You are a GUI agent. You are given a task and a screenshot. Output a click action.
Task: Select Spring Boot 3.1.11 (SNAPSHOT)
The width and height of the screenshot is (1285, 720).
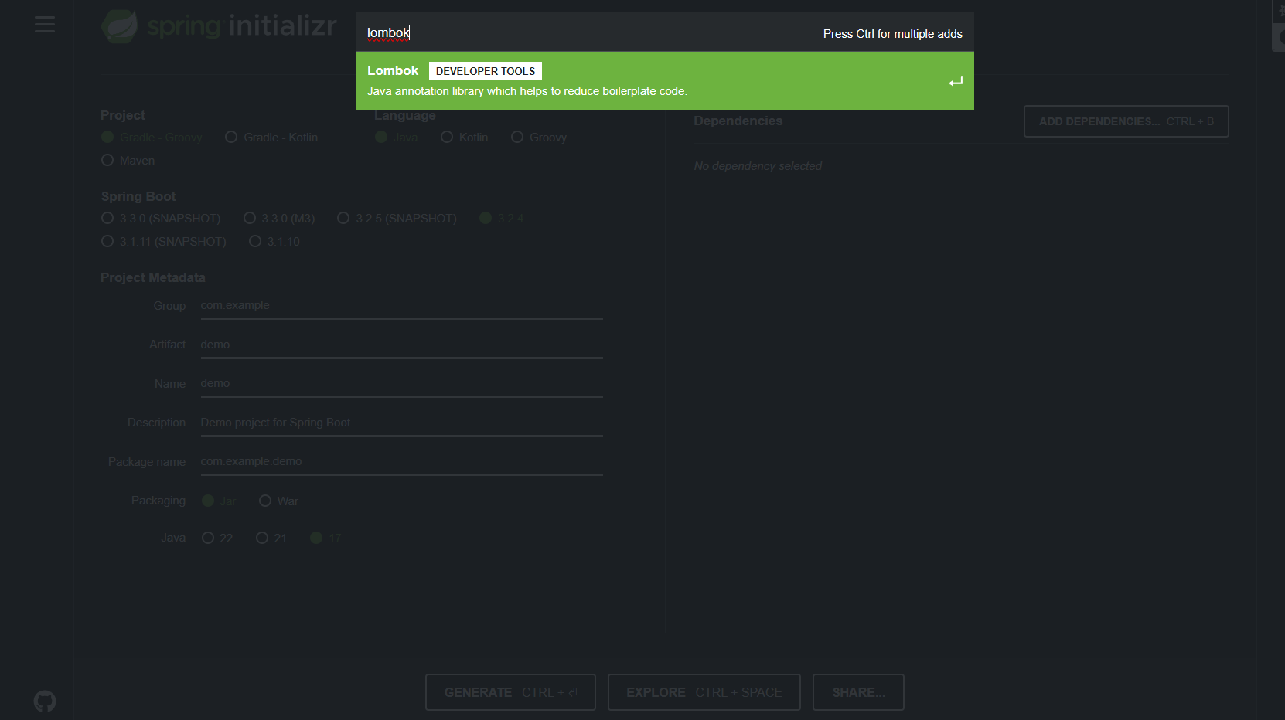[164, 241]
